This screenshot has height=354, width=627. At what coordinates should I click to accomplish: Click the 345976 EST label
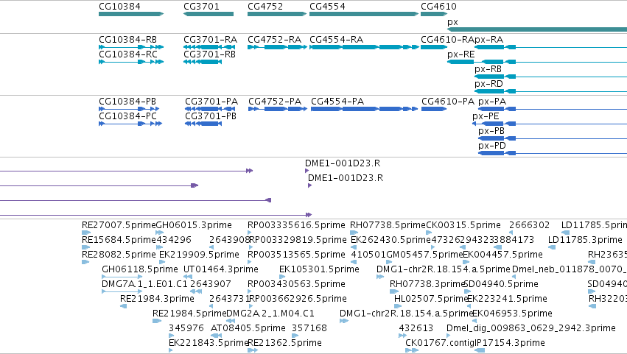pyautogui.click(x=186, y=328)
